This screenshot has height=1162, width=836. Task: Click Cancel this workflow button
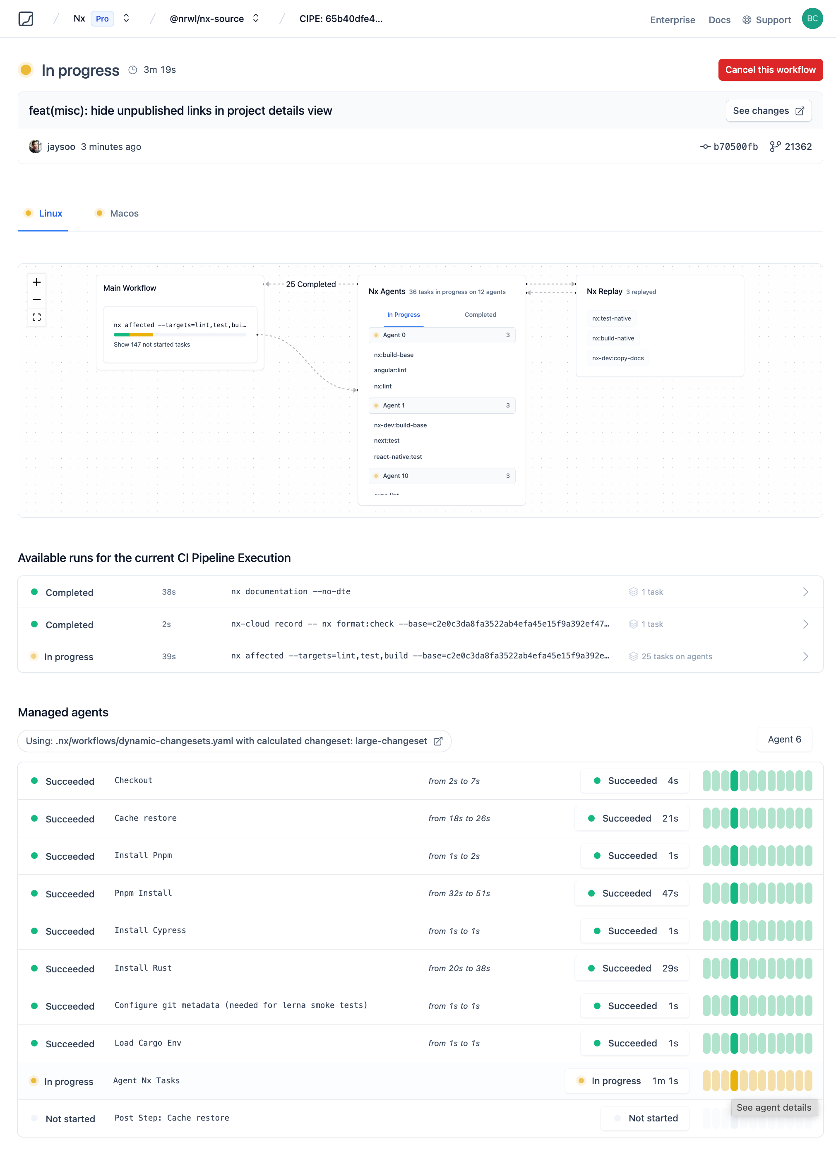(x=770, y=70)
